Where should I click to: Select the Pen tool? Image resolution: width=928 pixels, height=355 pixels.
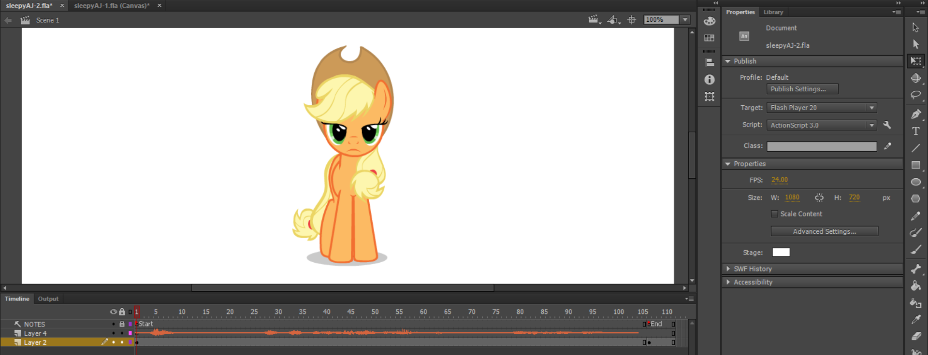pos(916,114)
